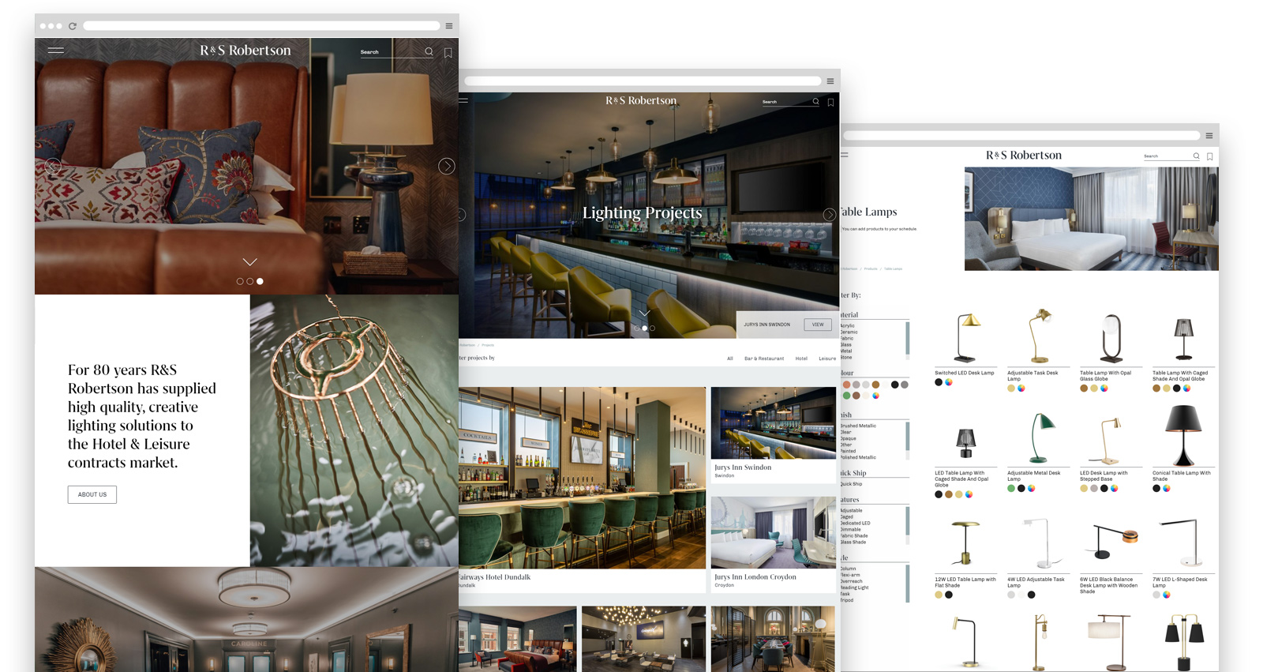Click R&S Robertson logo in Lighting Projects window
This screenshot has width=1263, height=672.
[x=641, y=100]
